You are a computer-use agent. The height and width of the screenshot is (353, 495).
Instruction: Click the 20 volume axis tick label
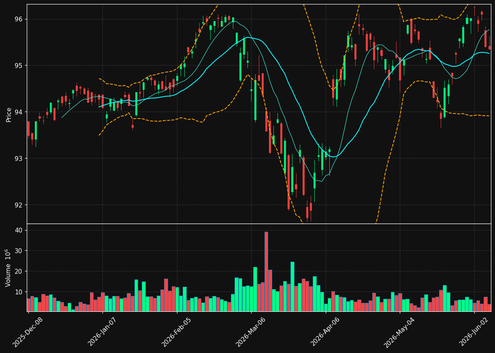pos(19,271)
